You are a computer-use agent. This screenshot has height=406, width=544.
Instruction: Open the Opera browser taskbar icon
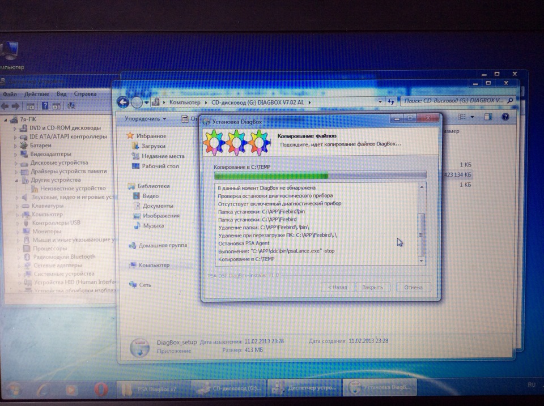101,390
